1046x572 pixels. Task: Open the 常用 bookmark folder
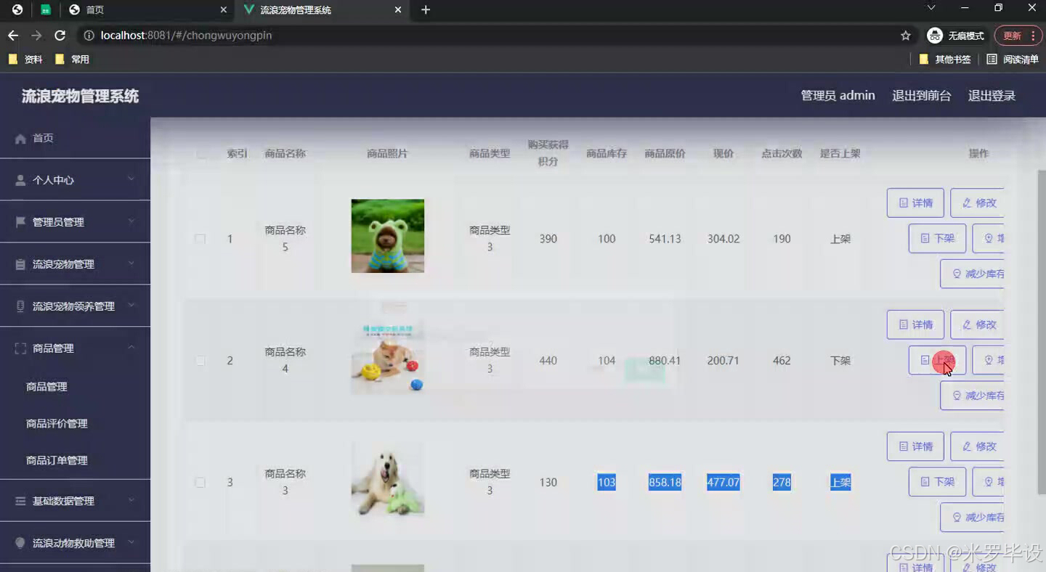72,60
